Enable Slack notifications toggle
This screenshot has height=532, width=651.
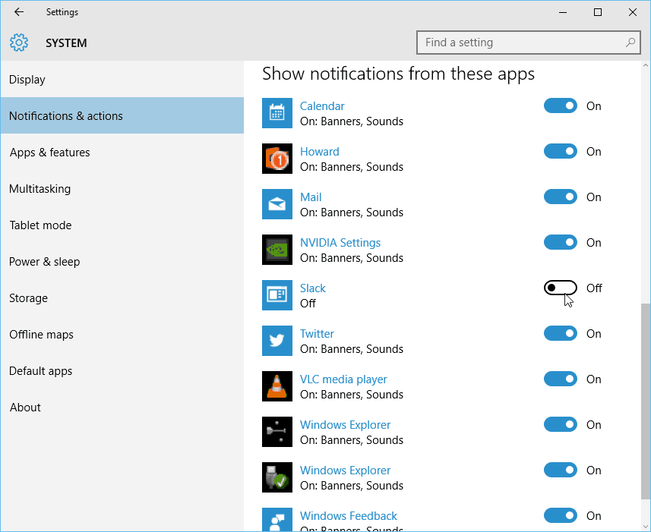(x=561, y=288)
